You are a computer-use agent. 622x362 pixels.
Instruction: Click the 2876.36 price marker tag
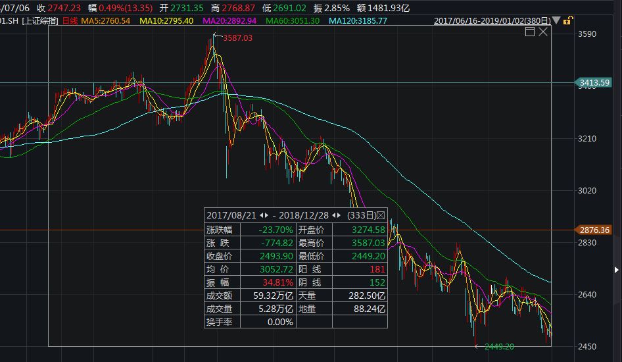coord(594,230)
